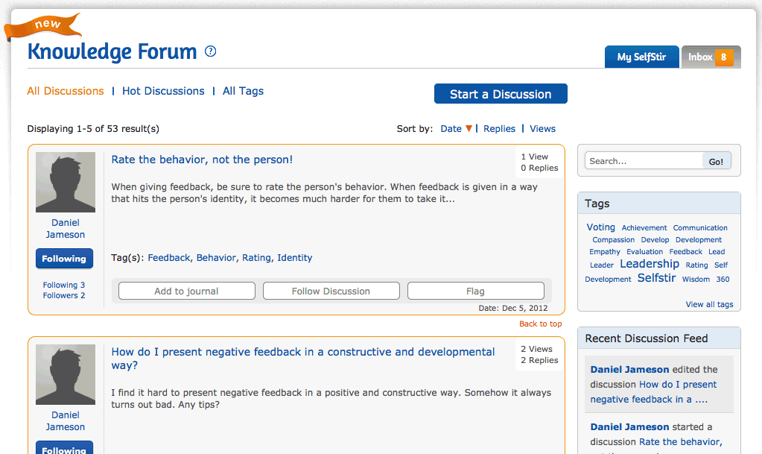This screenshot has height=454, width=762.
Task: Click the Behavior tag on the first post
Action: tap(216, 257)
